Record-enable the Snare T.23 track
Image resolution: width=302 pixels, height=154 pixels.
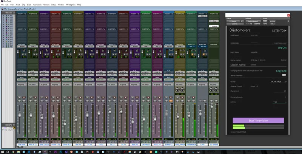coord(58,98)
